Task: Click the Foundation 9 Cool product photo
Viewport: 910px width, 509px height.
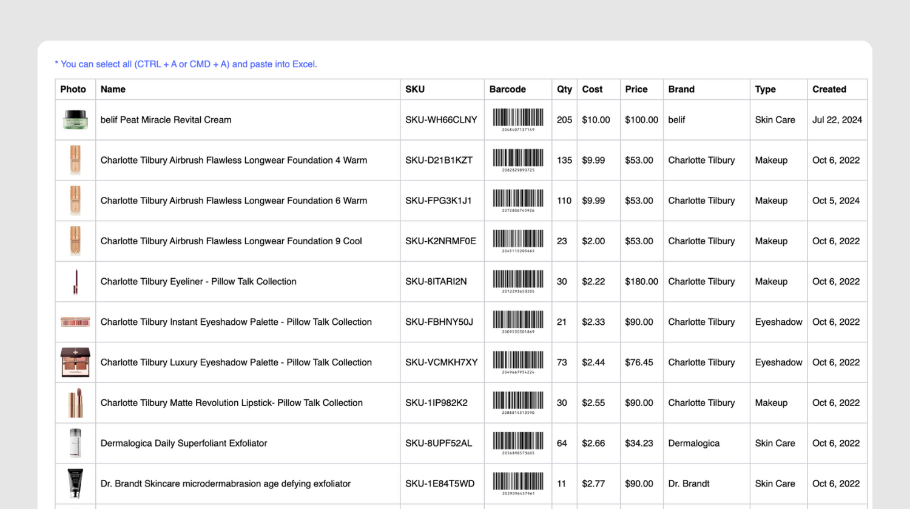Action: [75, 241]
